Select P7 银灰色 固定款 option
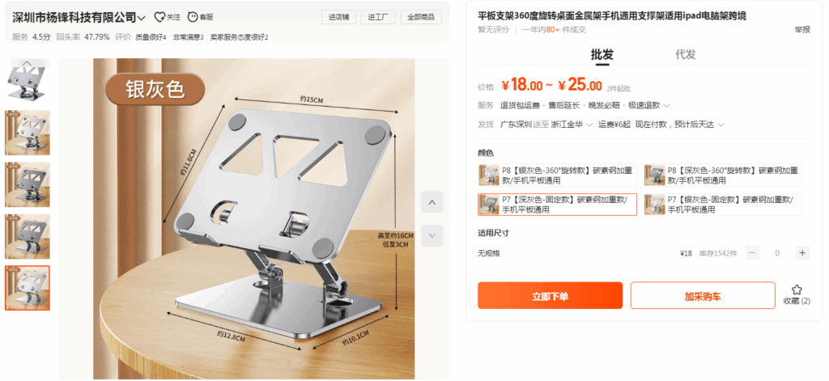This screenshot has height=381, width=829. tap(723, 205)
